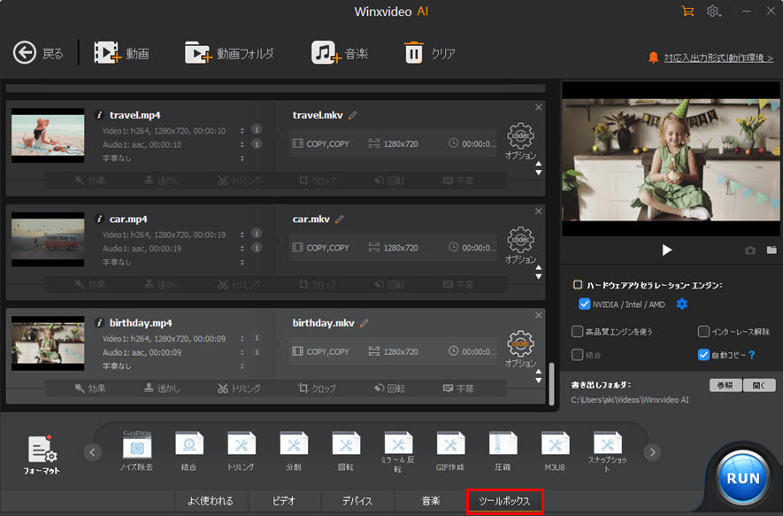Remove travel.mp4 with its X button

[x=538, y=107]
